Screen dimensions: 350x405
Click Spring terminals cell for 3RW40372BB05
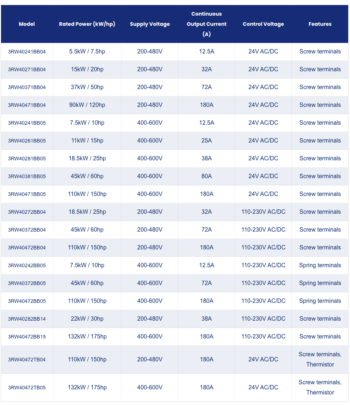click(x=320, y=283)
